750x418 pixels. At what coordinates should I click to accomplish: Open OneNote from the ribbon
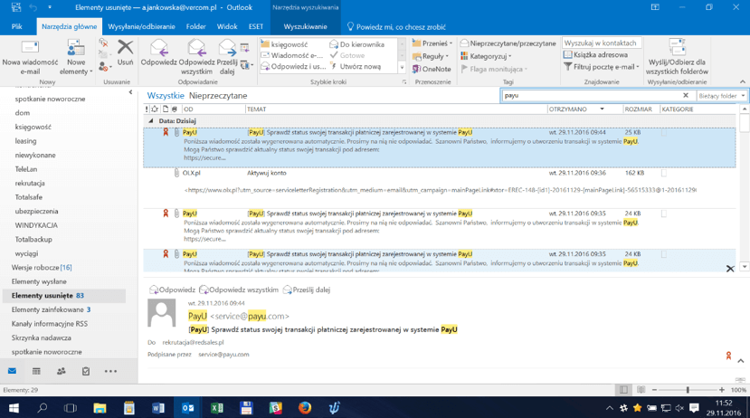coord(431,69)
